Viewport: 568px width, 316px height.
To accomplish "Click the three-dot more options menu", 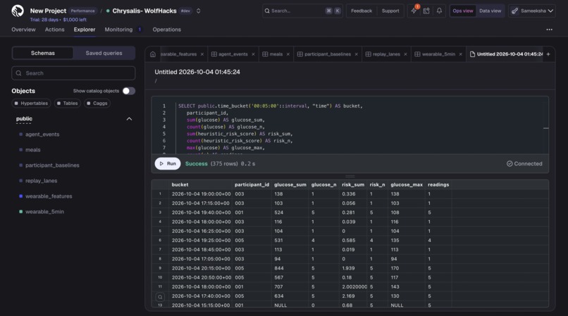I will coord(549,30).
